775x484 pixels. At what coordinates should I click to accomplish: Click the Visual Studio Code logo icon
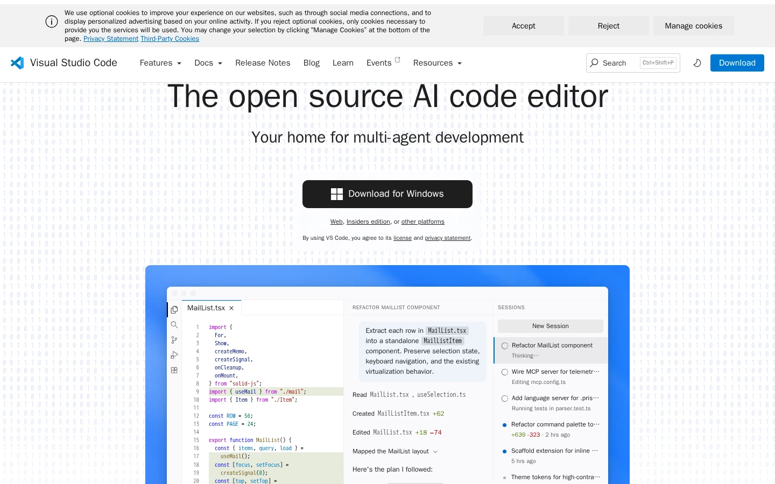pos(17,63)
